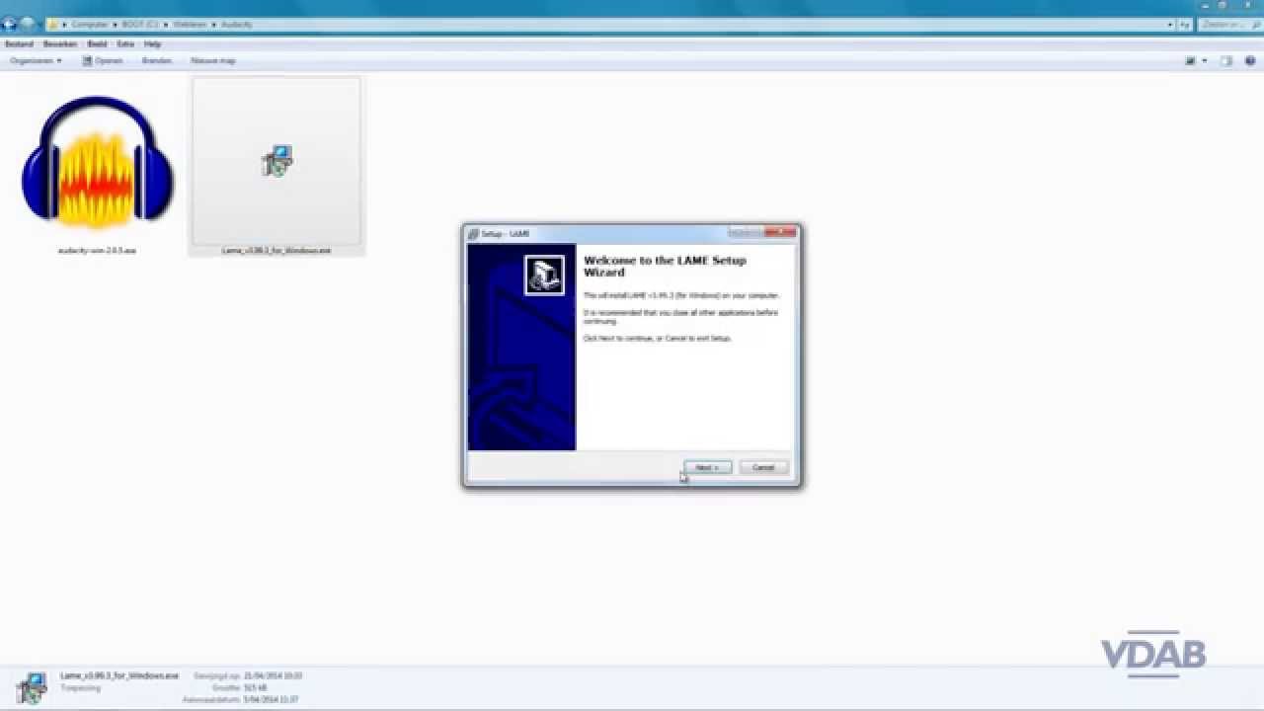1264x711 pixels.
Task: Open the Beeld menu
Action: (x=97, y=44)
